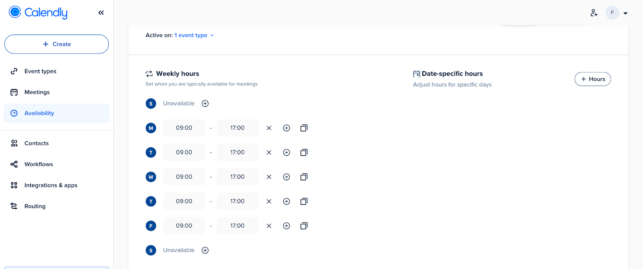The image size is (643, 269).
Task: Click the Date-specific hours heading
Action: 452,74
